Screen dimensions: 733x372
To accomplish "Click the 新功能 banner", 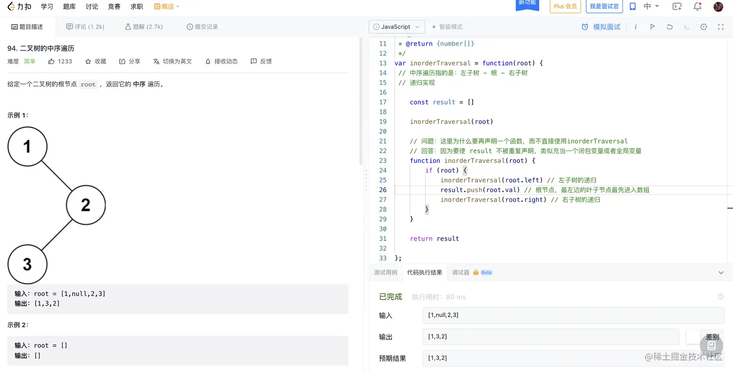I will pos(527,4).
